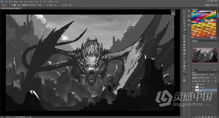The width and height of the screenshot is (219, 118).
Task: Expand the Group 1 folder
Action: coord(195,84)
